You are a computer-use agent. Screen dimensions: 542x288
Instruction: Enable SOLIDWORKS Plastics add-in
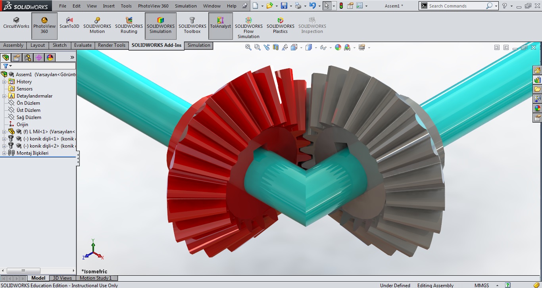pos(281,26)
